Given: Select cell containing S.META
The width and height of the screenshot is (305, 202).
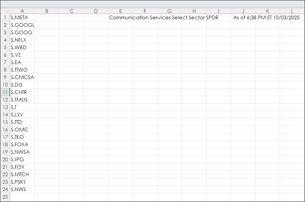Looking at the screenshot, I should pyautogui.click(x=22, y=18).
